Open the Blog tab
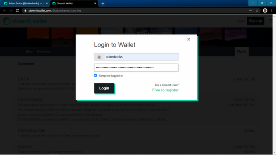Viewport: 276px width, 155px height. coord(29,52)
